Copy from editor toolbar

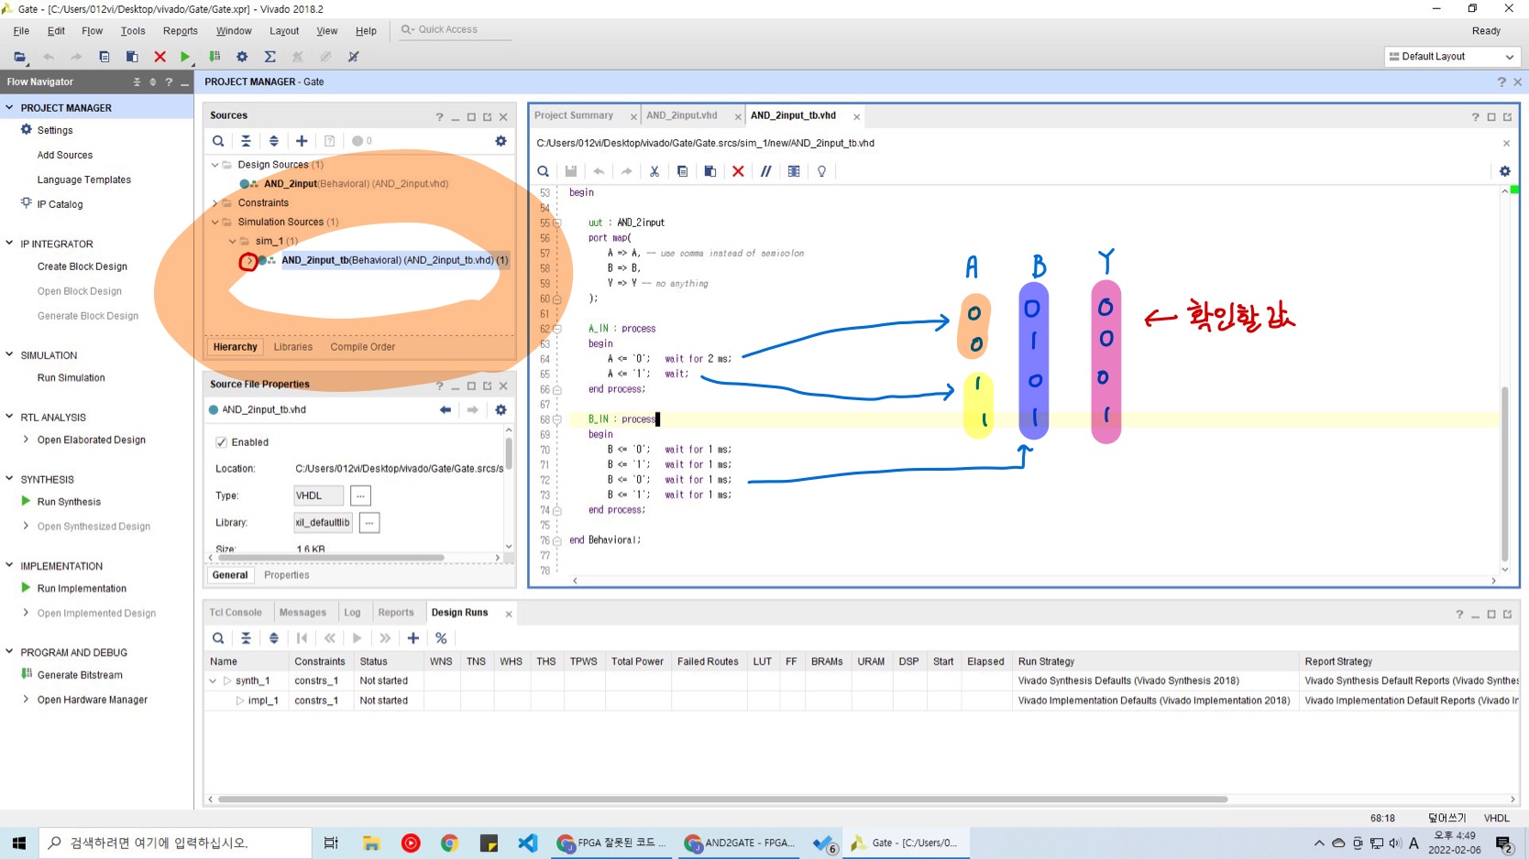coord(682,171)
